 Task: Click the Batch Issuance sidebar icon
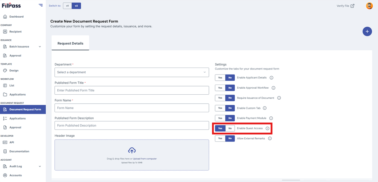[5, 47]
